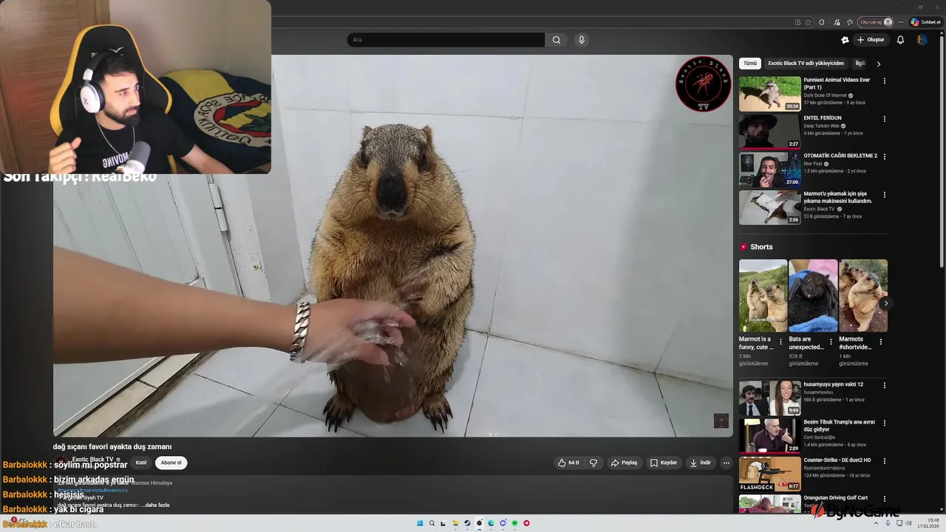Open options menu for Funniest Animal Videos Ever
946x532 pixels.
tap(884, 81)
